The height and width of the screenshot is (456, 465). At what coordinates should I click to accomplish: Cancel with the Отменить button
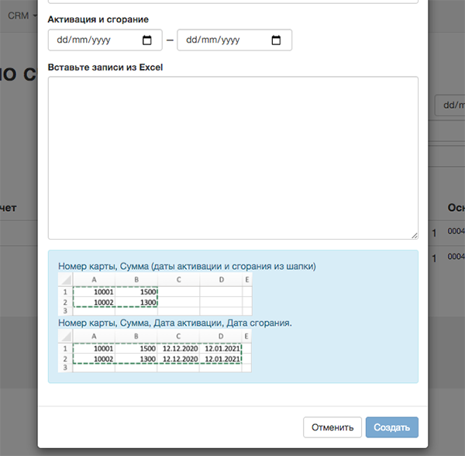click(332, 427)
